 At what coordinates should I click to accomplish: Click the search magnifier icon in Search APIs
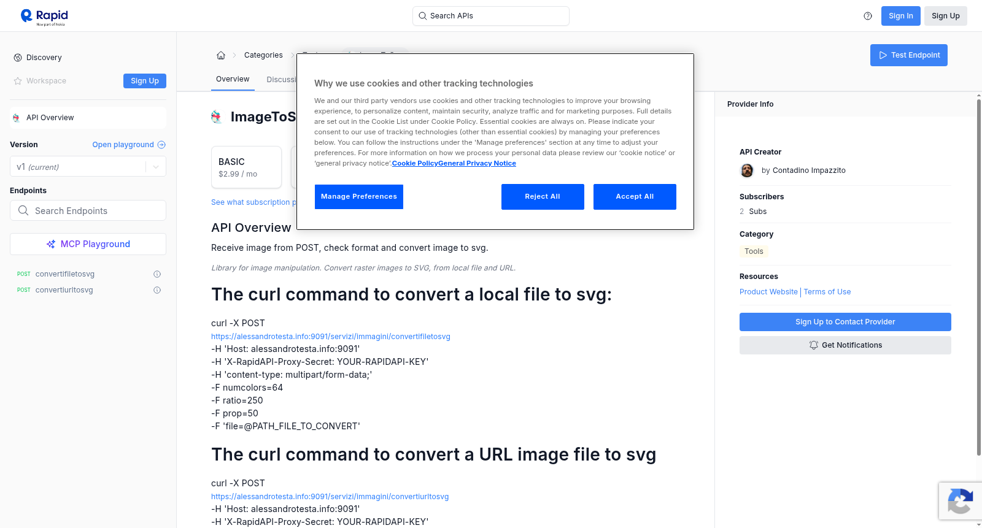click(423, 16)
